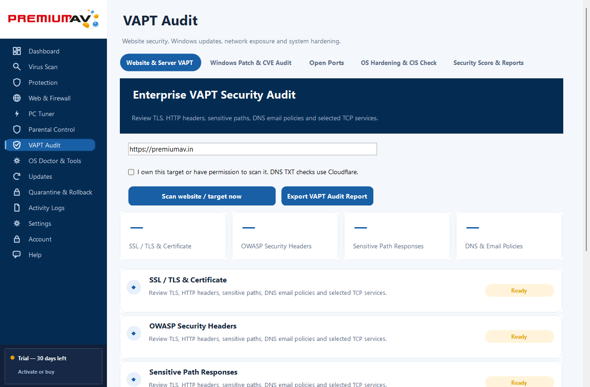Click the Ready badge for SSL / TLS & Certificate
Viewport: 590px width, 387px height.
[519, 291]
